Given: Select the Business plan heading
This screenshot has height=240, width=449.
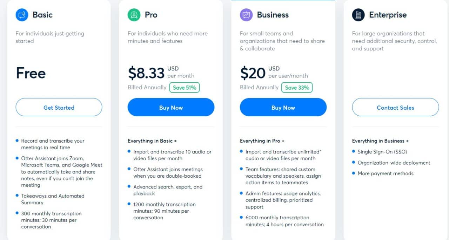Looking at the screenshot, I should pos(273,15).
